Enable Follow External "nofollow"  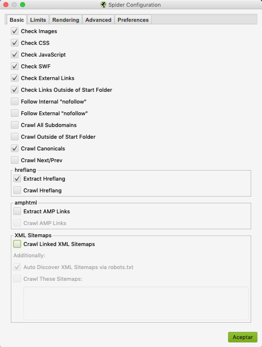point(15,113)
